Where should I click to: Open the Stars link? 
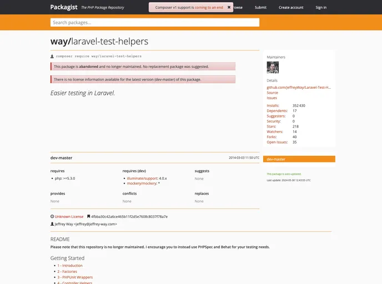click(272, 126)
